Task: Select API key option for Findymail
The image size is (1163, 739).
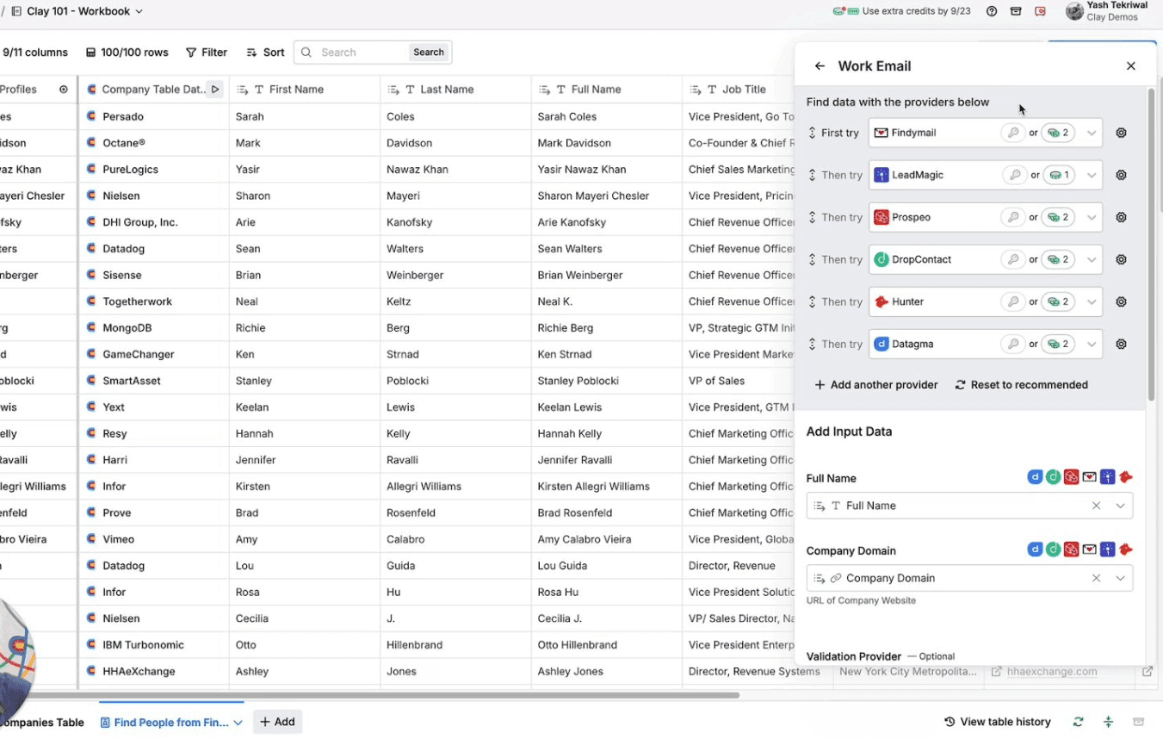Action: click(1013, 133)
